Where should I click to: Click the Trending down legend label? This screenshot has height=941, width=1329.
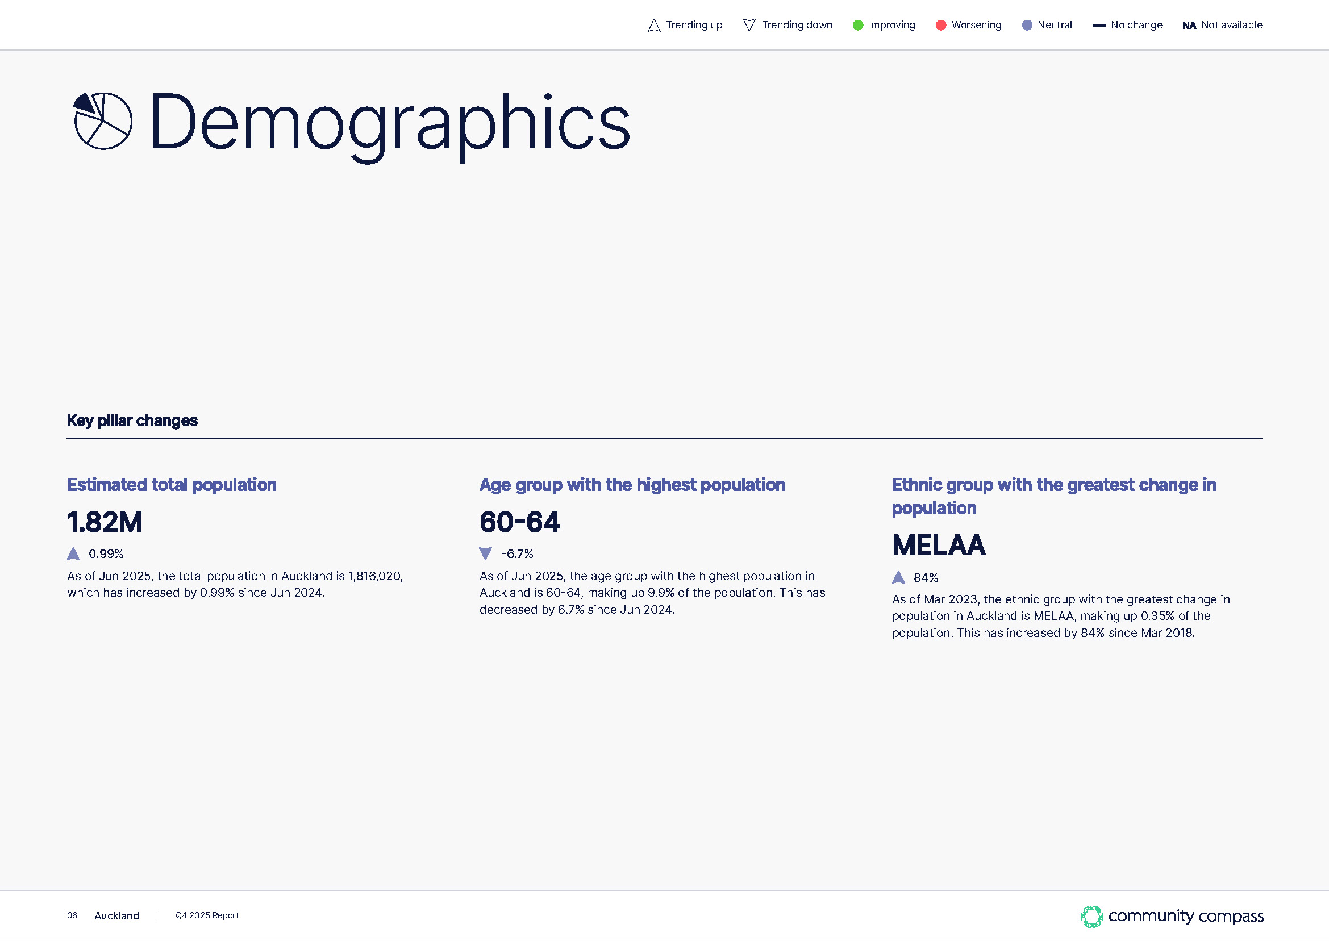click(797, 25)
